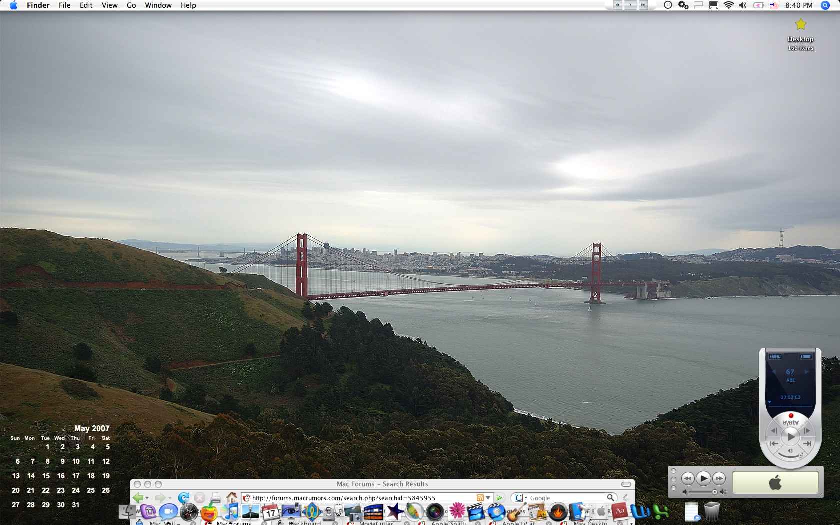Screen dimensions: 840x525
Task: Open the Desktop star folder icon
Action: point(801,24)
